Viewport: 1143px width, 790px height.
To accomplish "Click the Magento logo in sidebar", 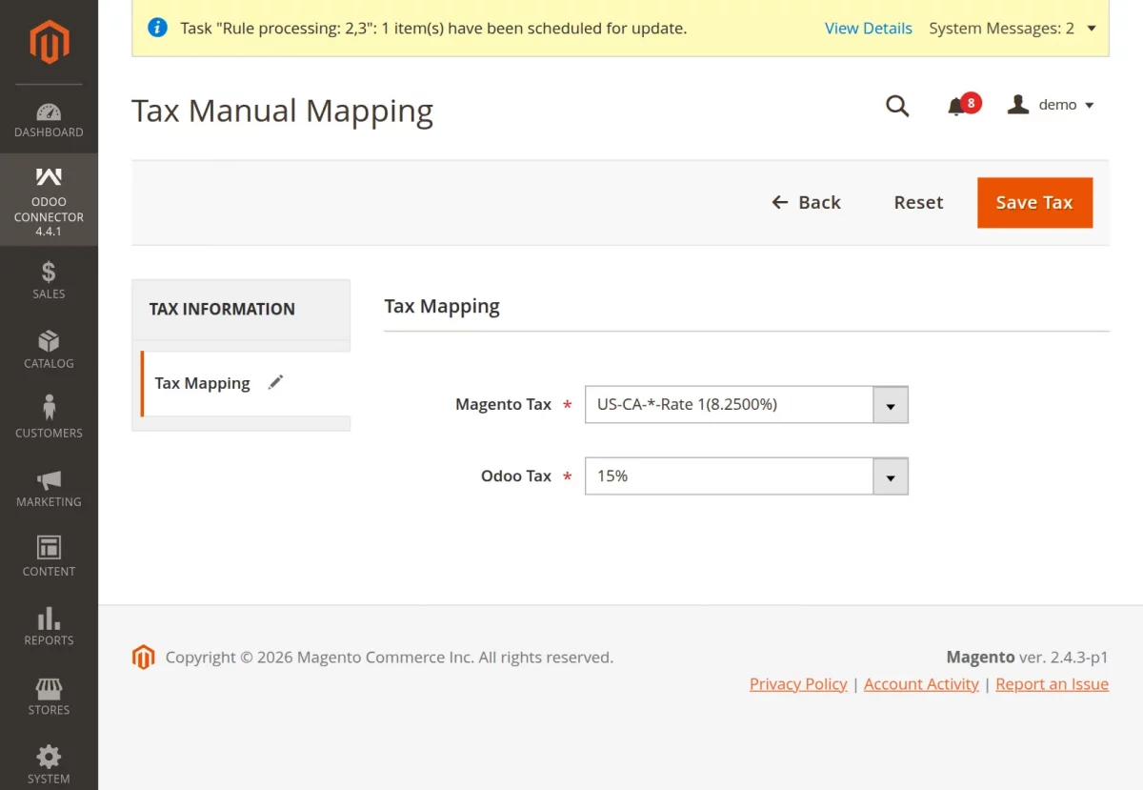I will [49, 41].
